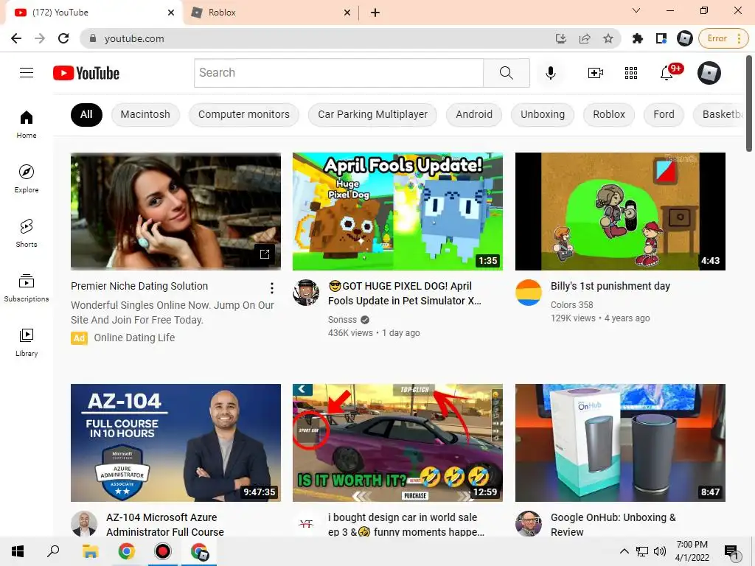
Task: Open the Chrome extensions puzzle icon
Action: tap(638, 38)
